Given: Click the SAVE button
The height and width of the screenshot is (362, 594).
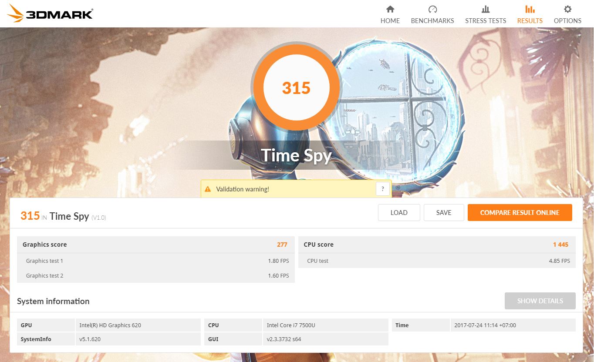Looking at the screenshot, I should [444, 213].
